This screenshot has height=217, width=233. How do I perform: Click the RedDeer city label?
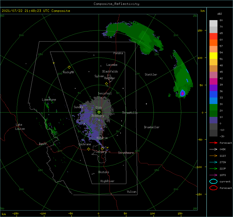click(x=110, y=78)
